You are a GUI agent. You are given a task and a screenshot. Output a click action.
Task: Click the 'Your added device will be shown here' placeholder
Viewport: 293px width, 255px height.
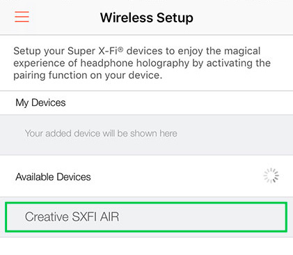click(x=101, y=134)
